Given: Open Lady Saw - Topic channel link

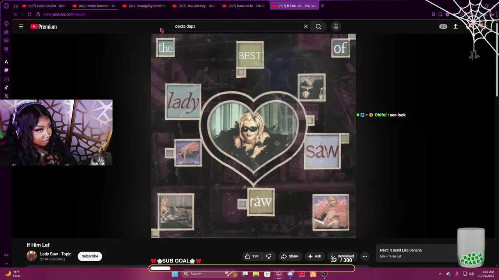Looking at the screenshot, I should [56, 254].
